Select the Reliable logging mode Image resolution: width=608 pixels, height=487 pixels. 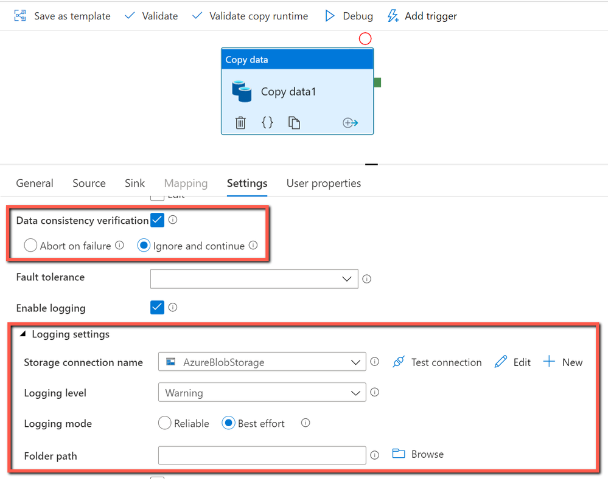pos(164,423)
